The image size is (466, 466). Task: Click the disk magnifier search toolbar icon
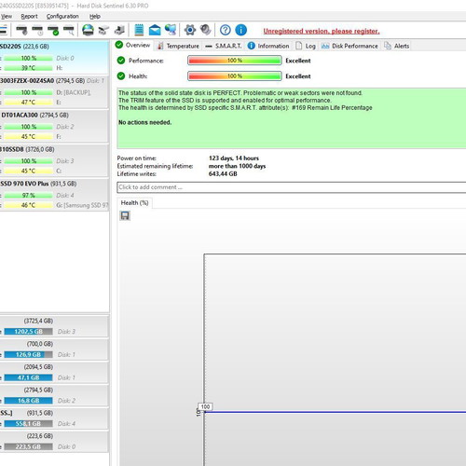point(69,31)
